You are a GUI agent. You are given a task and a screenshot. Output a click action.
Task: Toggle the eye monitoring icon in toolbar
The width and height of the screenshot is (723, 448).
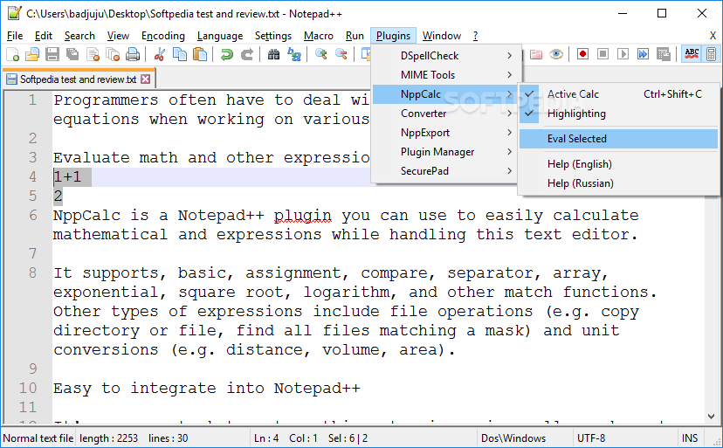[x=556, y=54]
